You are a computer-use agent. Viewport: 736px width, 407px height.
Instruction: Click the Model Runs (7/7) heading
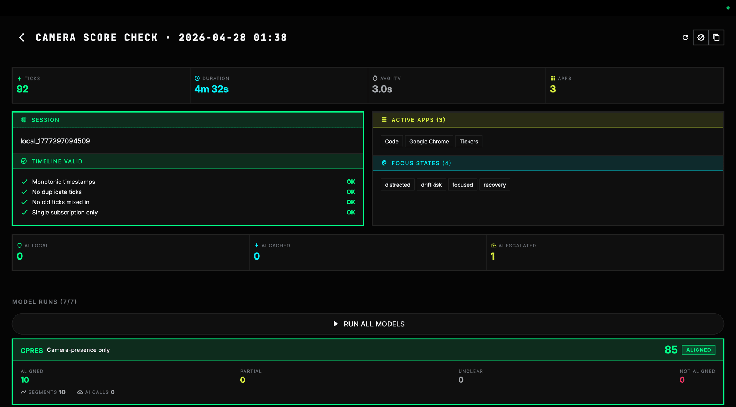point(45,302)
